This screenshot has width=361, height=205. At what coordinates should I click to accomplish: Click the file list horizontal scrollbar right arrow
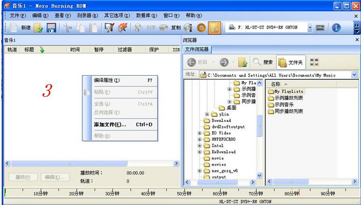click(355, 182)
